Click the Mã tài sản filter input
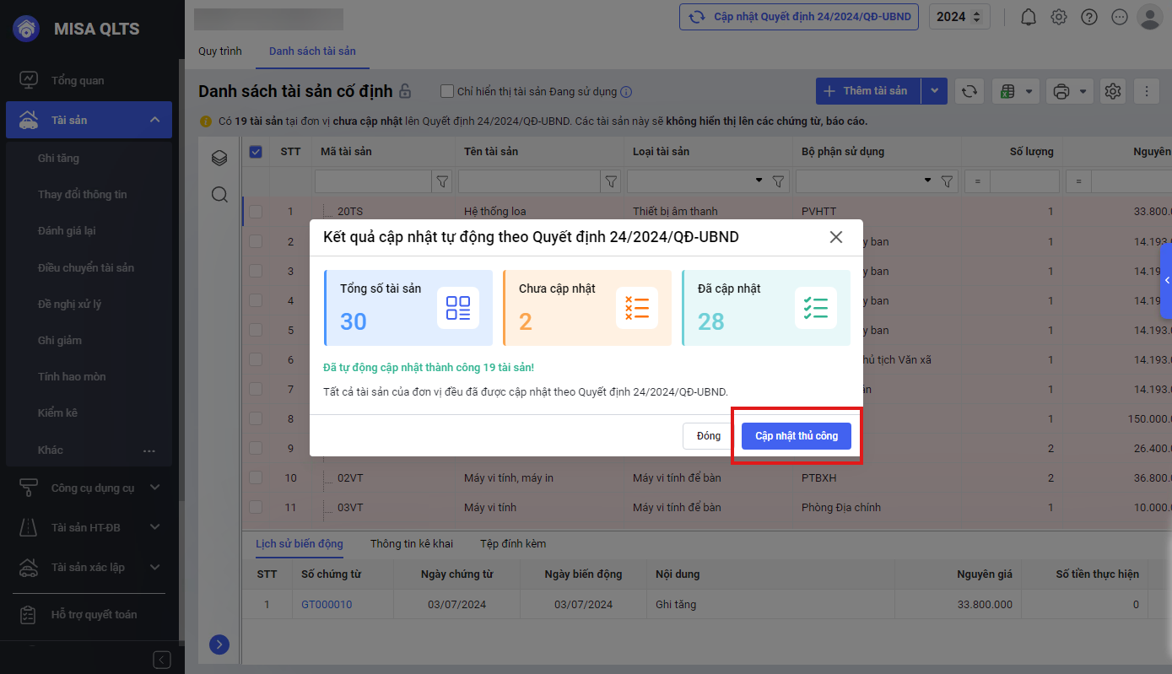This screenshot has width=1172, height=674. point(373,181)
